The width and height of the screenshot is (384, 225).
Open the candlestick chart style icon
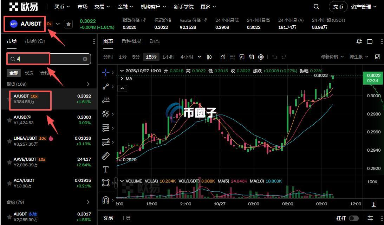(x=209, y=57)
